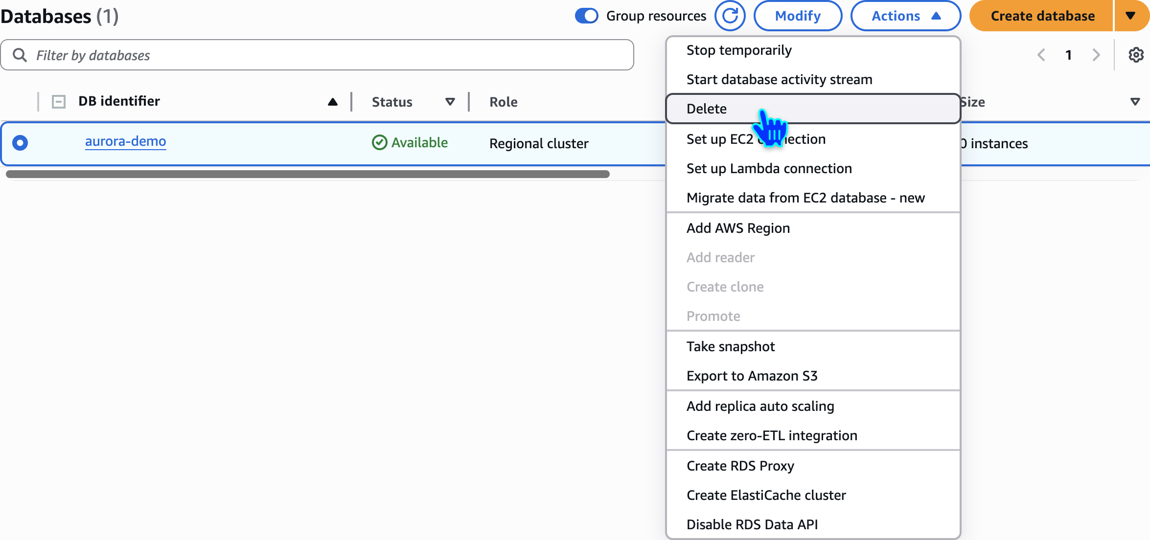Expand Create database split arrow
Viewport: 1150px width, 540px height.
coord(1130,16)
